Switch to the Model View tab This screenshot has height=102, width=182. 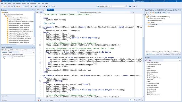[x=159, y=54]
